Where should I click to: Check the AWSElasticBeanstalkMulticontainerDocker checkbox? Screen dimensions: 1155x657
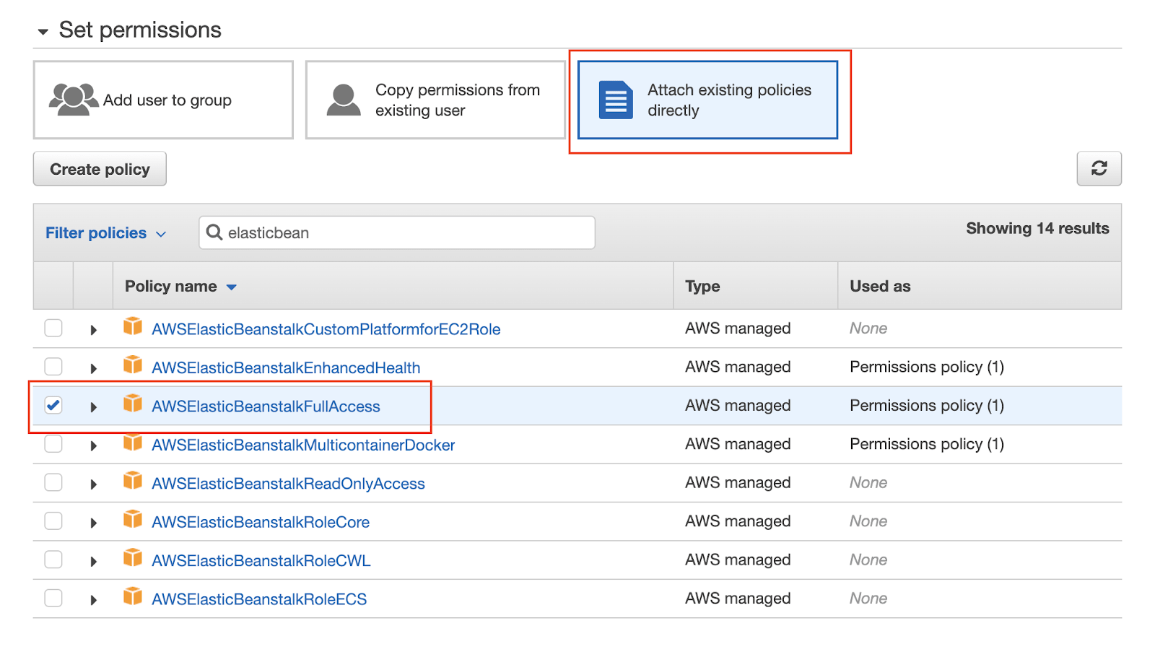[x=53, y=443]
